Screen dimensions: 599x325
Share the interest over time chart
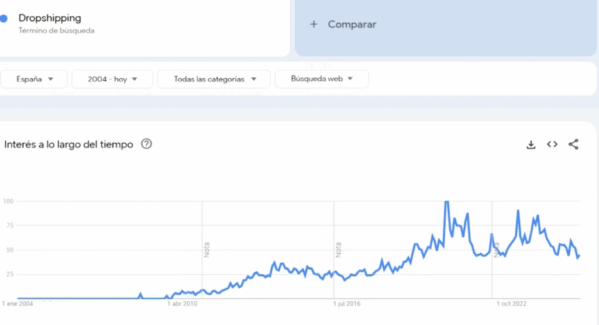[x=573, y=144]
